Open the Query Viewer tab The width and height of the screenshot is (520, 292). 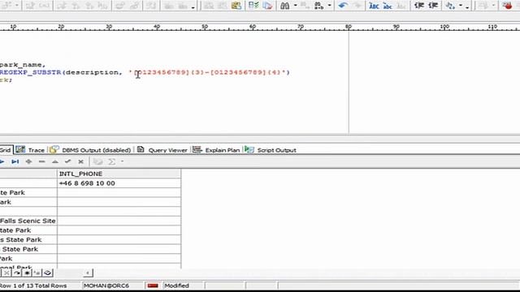(x=162, y=150)
